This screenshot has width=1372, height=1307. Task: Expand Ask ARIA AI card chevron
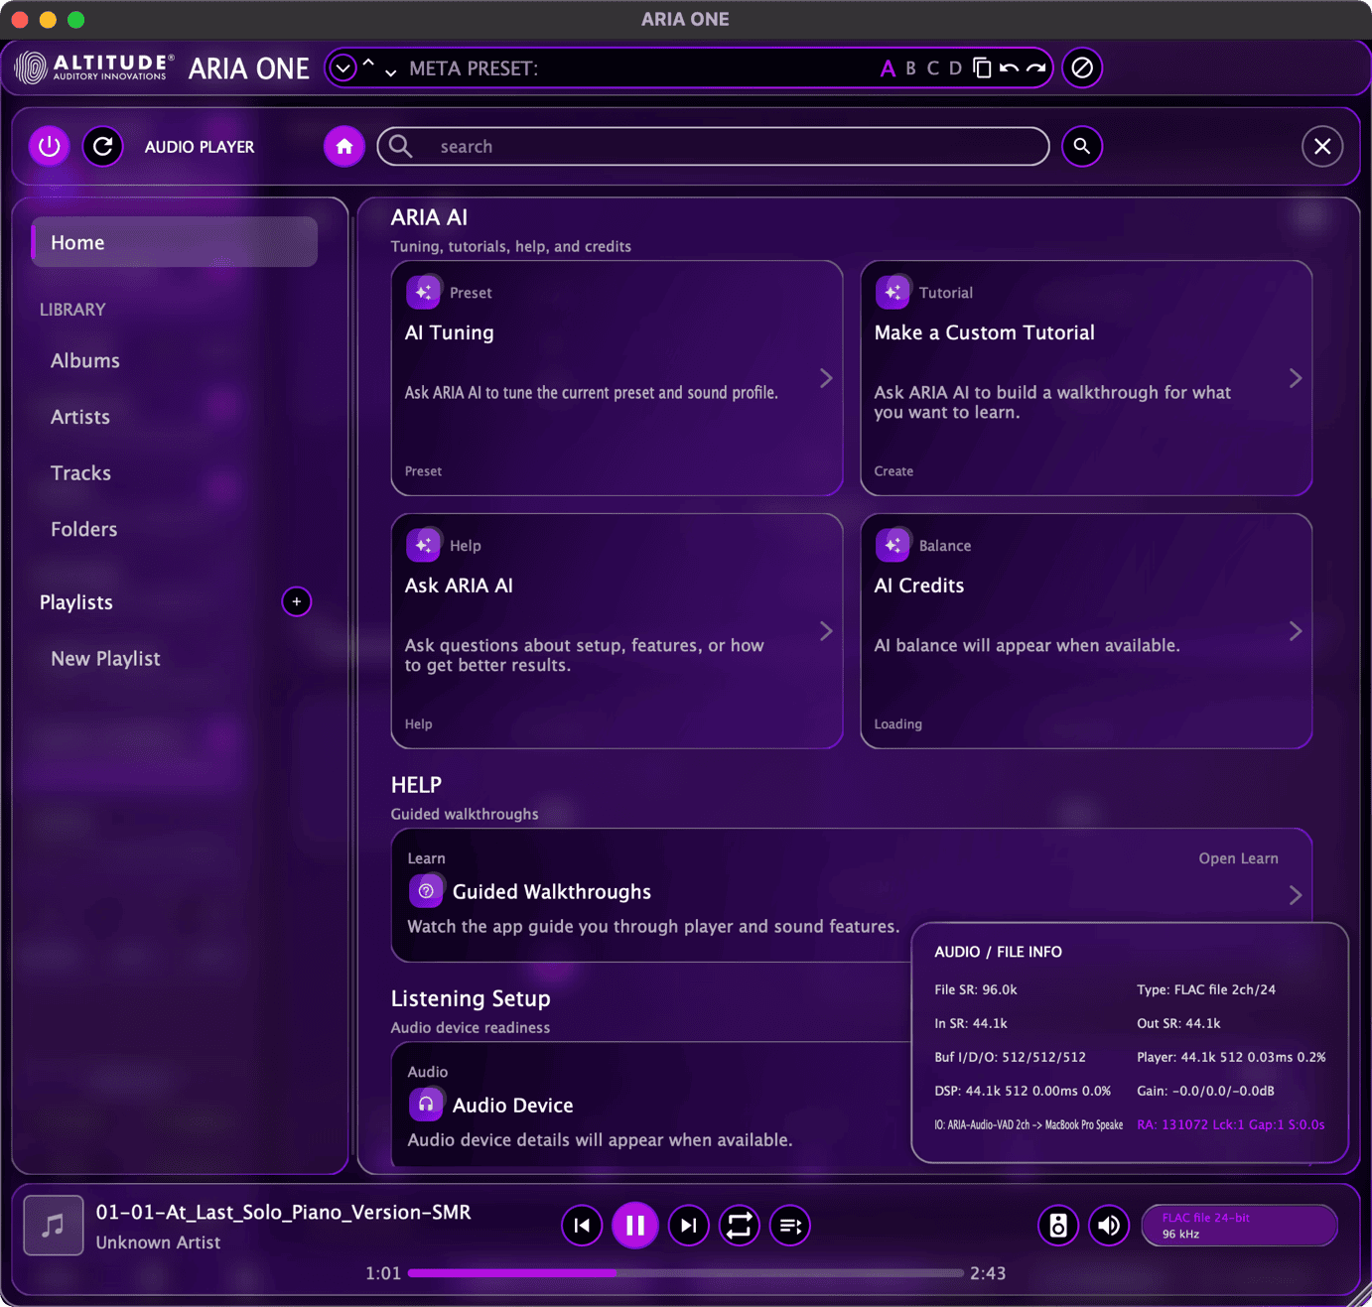pos(826,631)
